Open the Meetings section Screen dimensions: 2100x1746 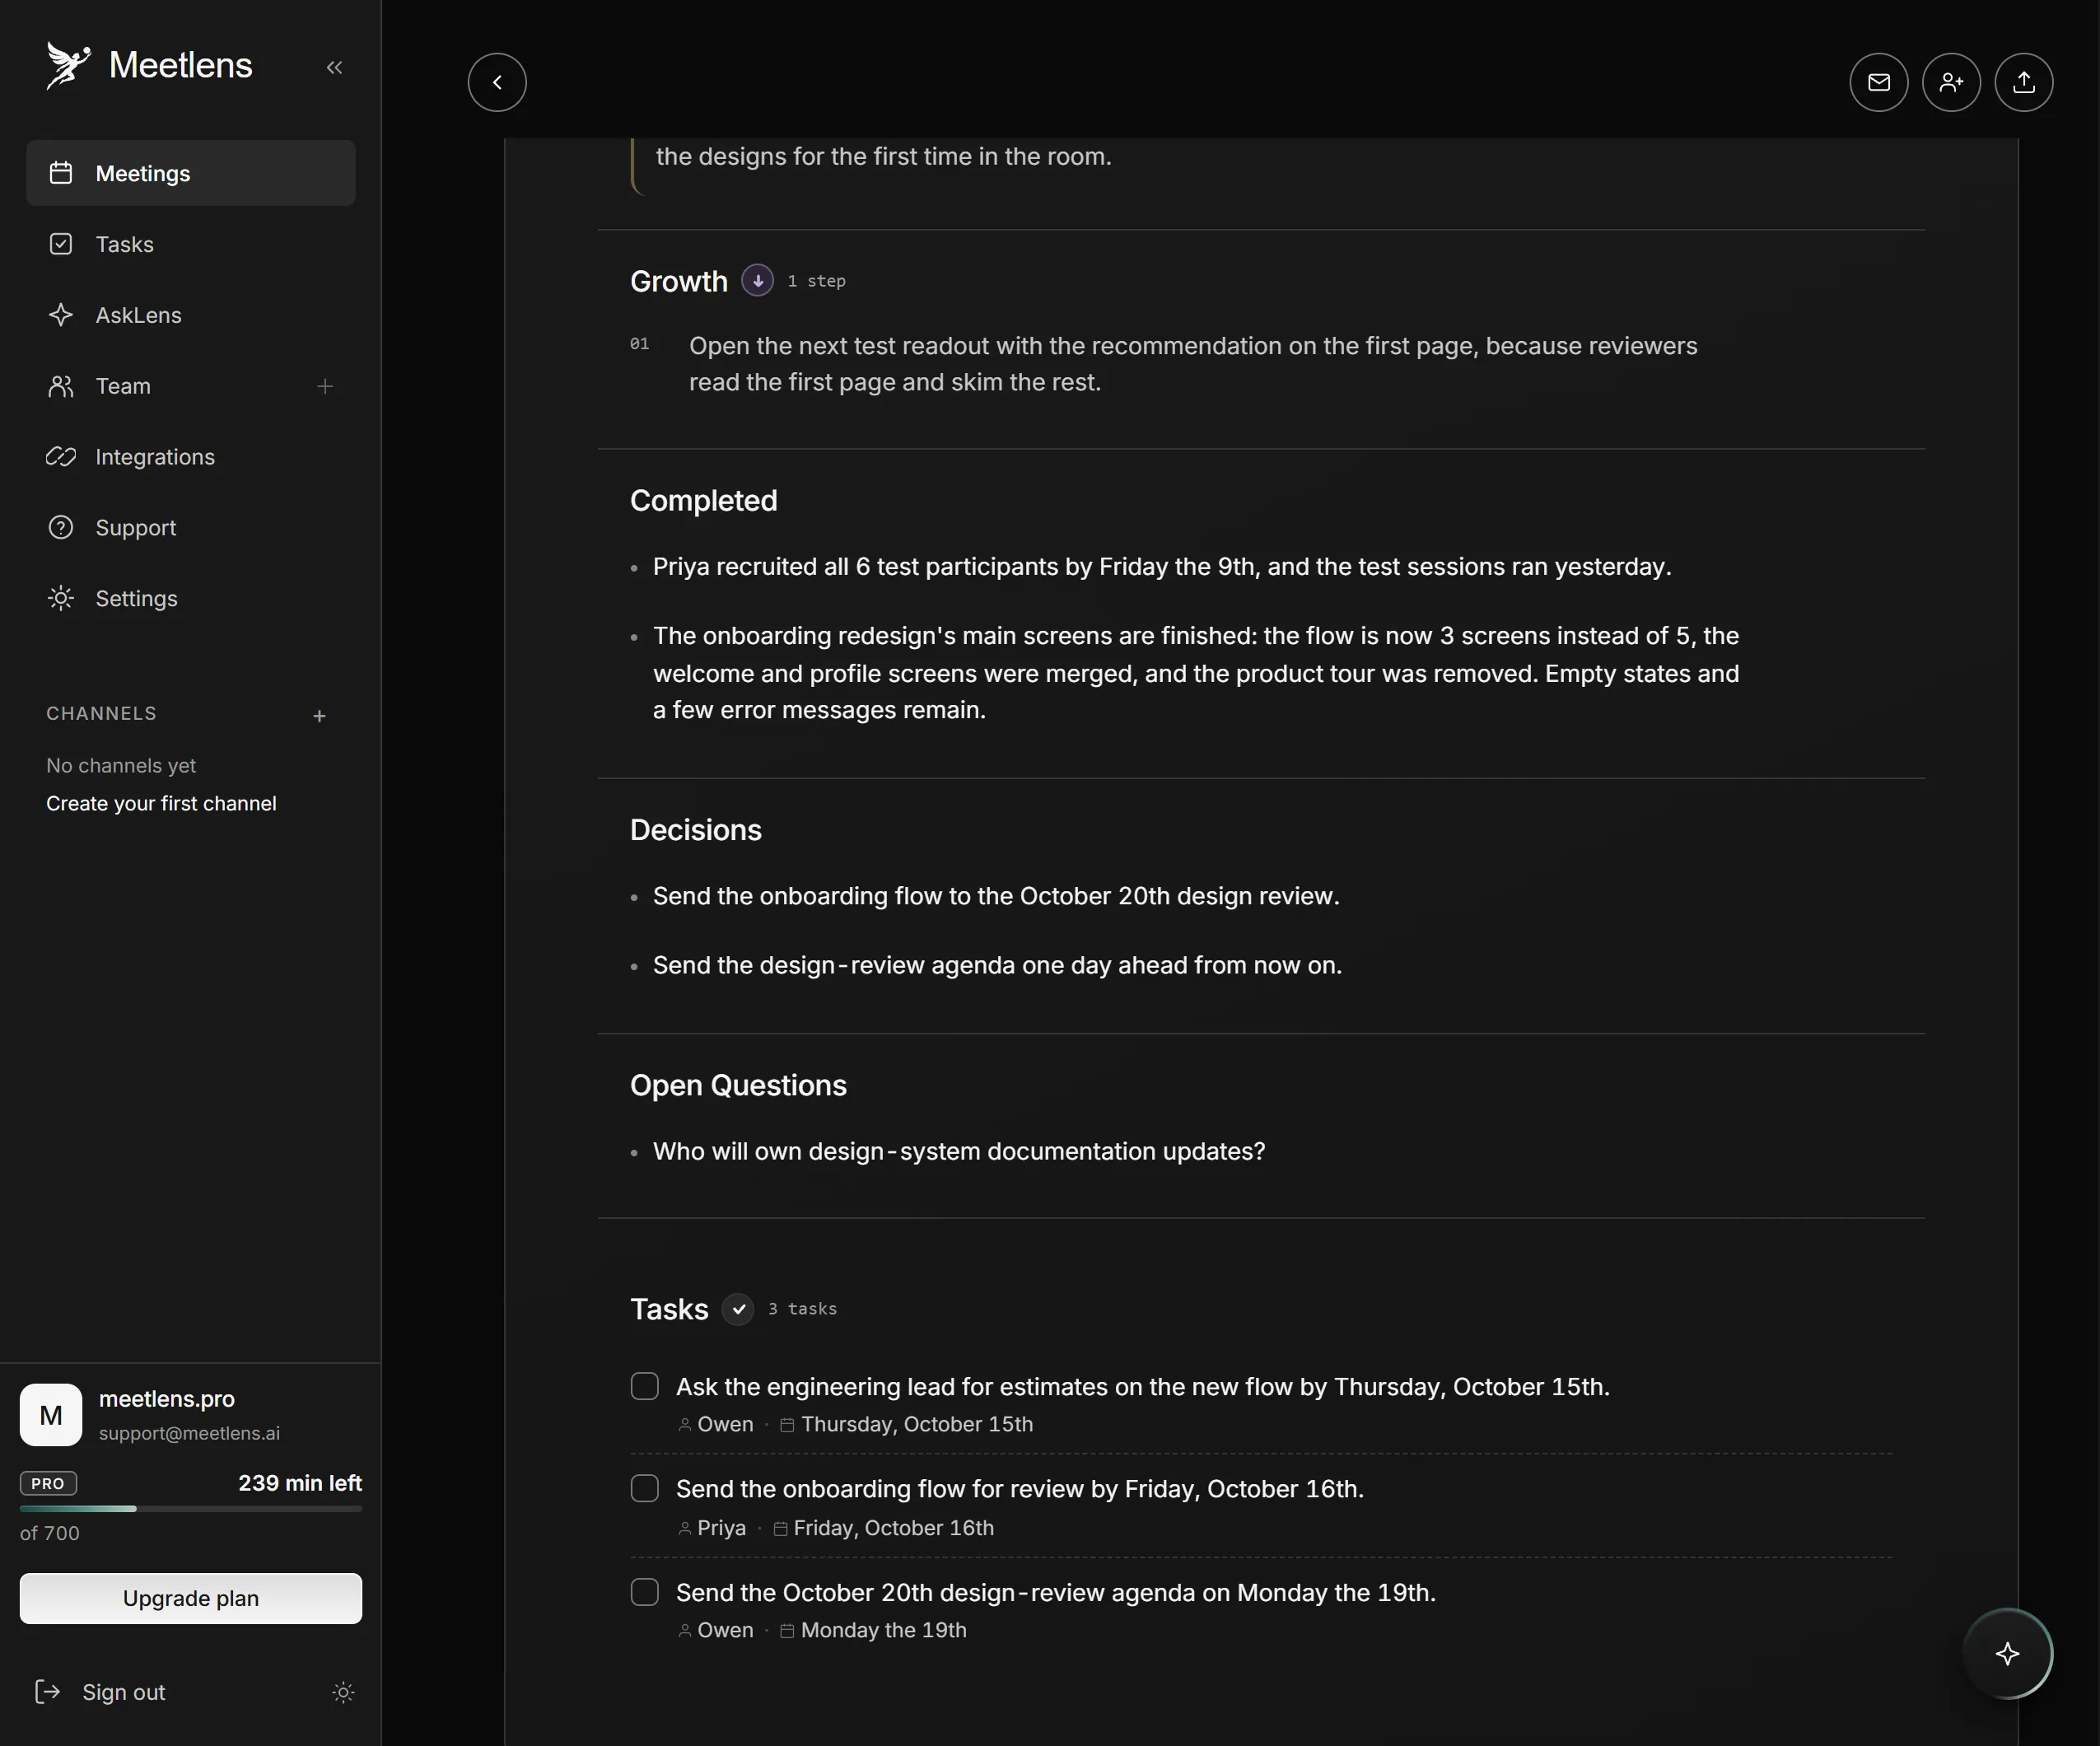pyautogui.click(x=191, y=173)
